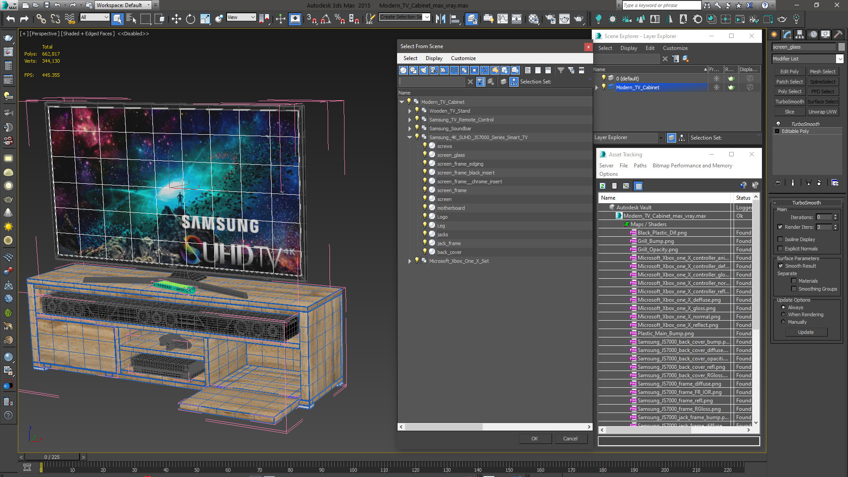Enable Explicit Normals checkbox

[780, 249]
